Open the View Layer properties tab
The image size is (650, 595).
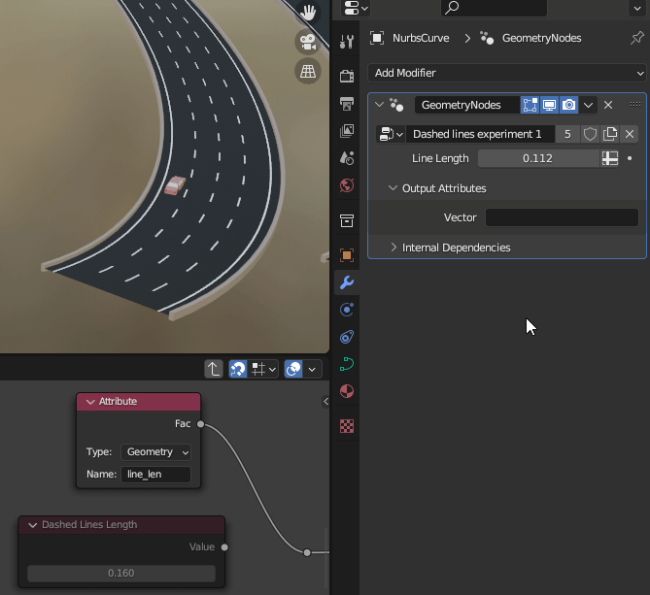pos(347,131)
